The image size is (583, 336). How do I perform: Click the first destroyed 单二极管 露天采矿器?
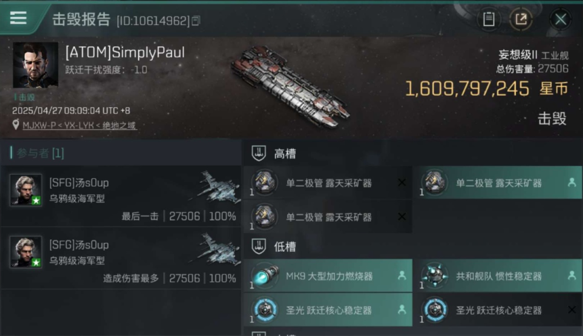click(x=328, y=183)
